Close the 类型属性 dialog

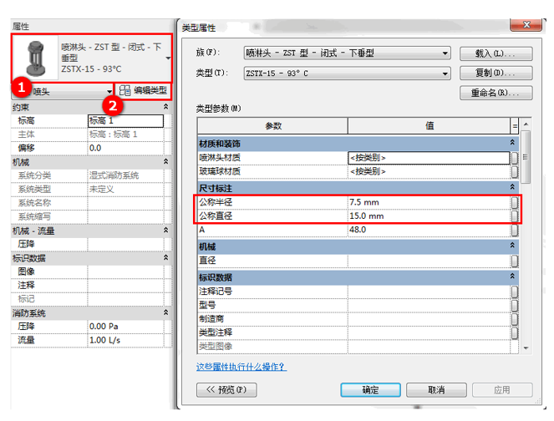point(526,25)
